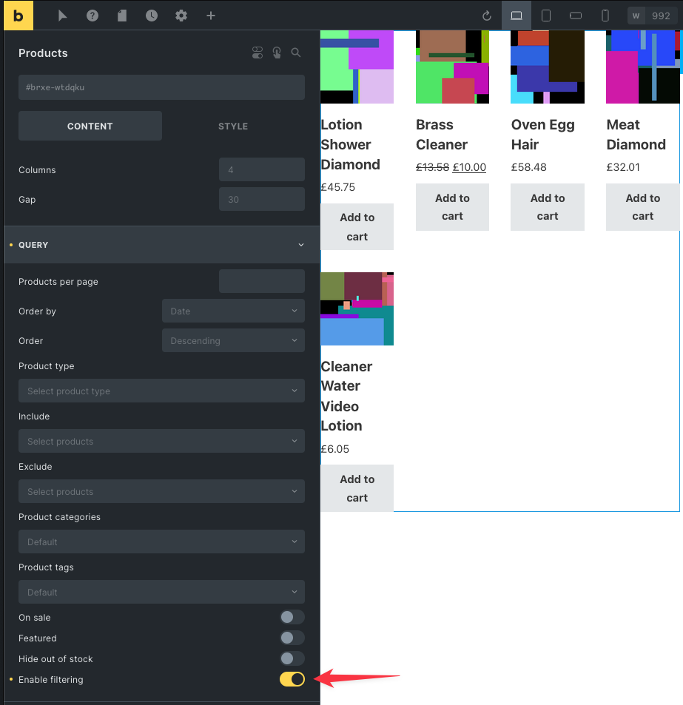Add Brass Cleaner to cart
683x705 pixels.
coord(452,207)
